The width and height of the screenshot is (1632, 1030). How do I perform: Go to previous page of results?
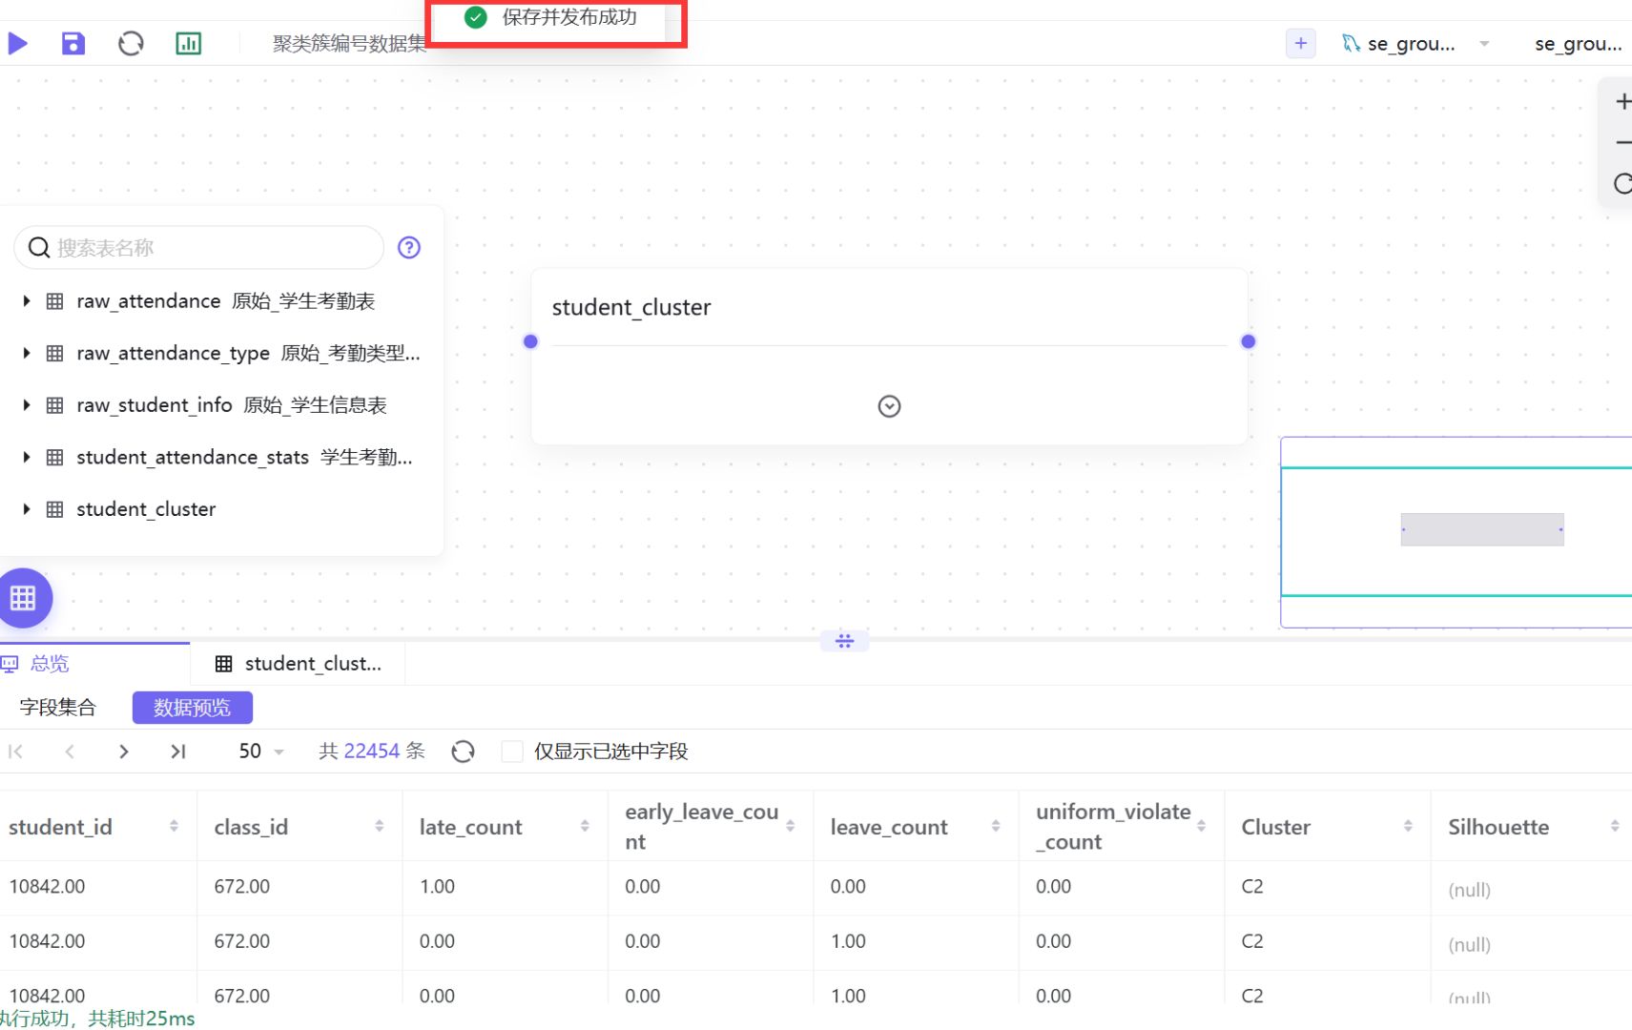click(x=70, y=752)
